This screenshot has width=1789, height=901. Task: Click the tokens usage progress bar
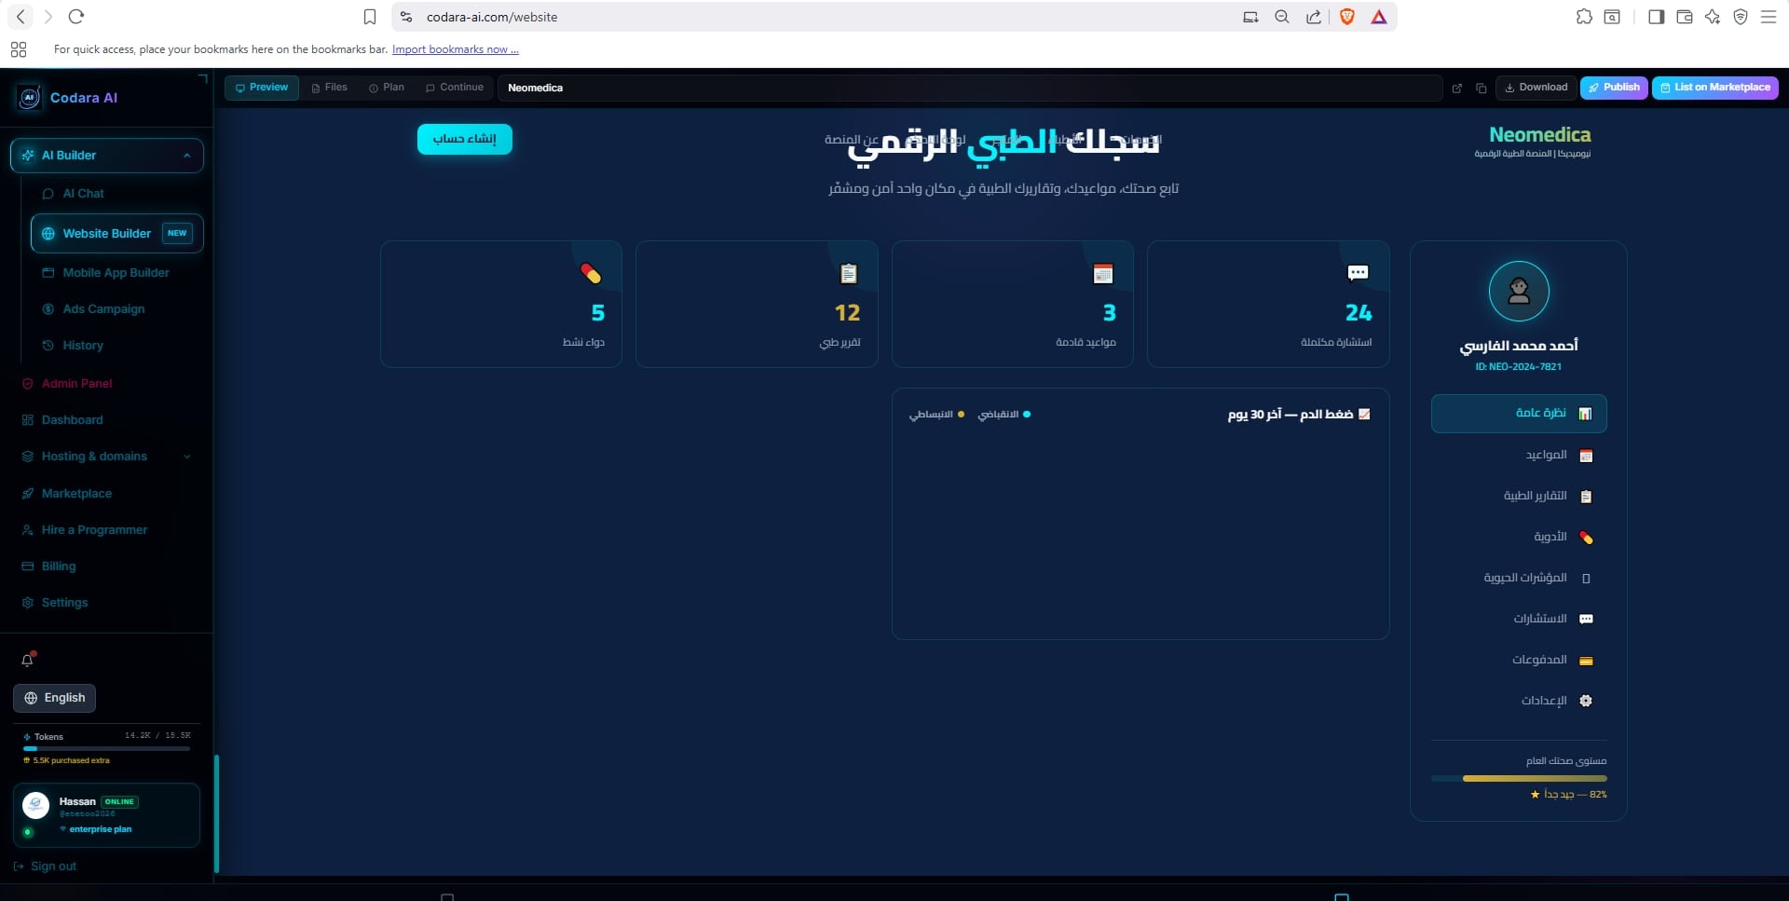click(106, 748)
